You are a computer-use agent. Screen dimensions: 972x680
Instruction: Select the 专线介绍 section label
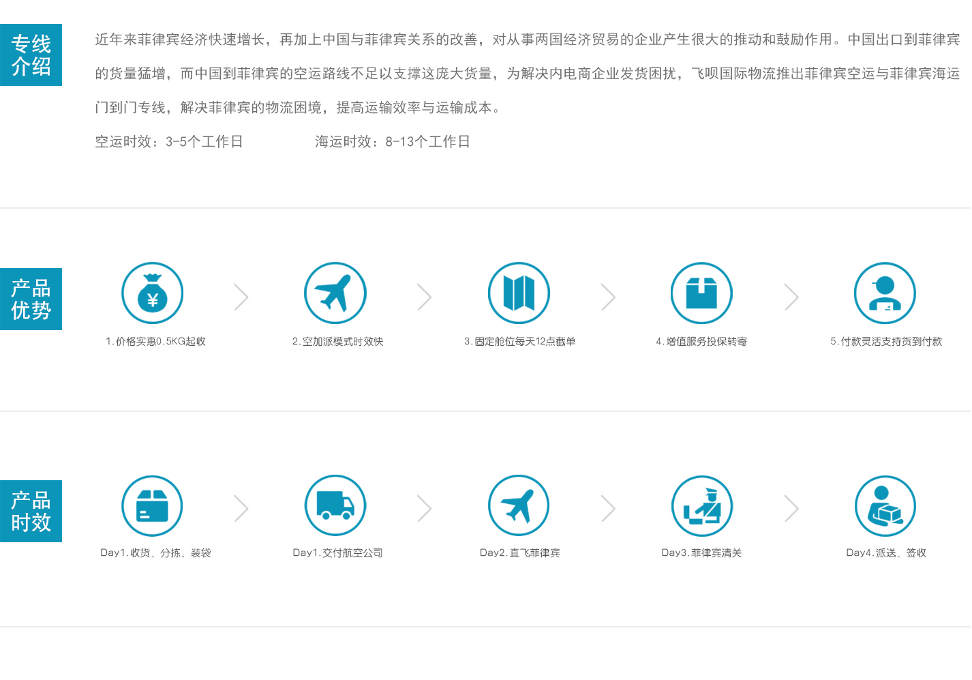point(31,55)
